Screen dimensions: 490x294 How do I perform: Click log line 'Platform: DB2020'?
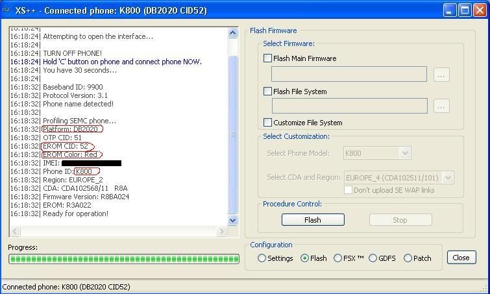[x=70, y=129]
